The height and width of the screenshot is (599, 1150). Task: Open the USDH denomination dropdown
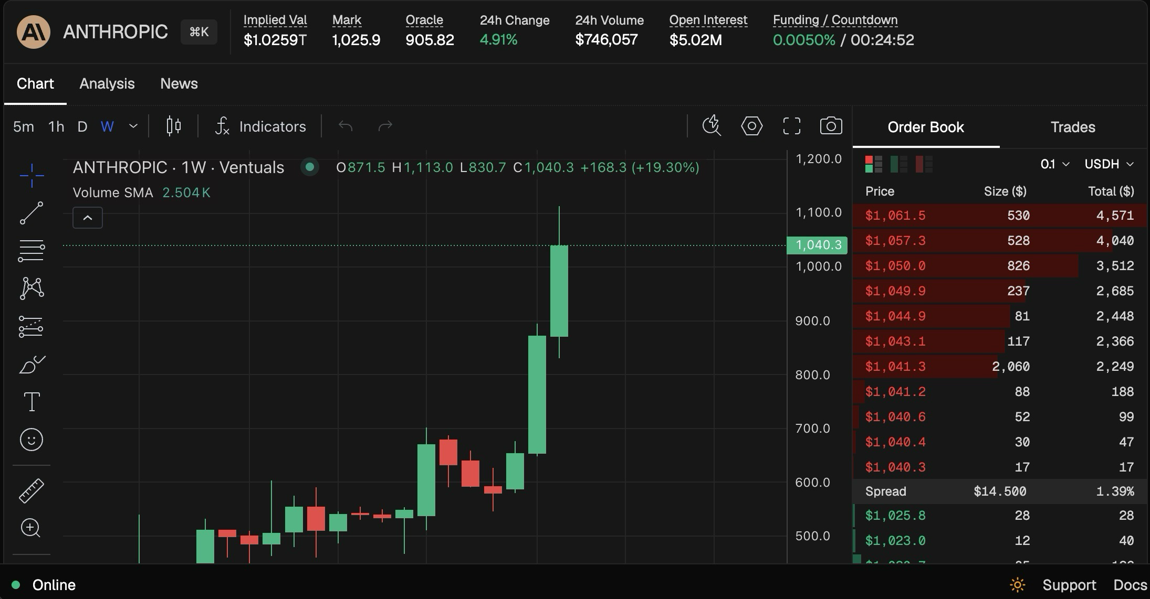[x=1109, y=164]
